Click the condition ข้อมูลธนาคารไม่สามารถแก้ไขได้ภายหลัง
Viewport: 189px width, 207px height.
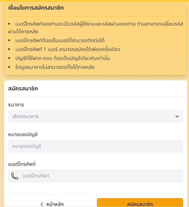click(55, 67)
